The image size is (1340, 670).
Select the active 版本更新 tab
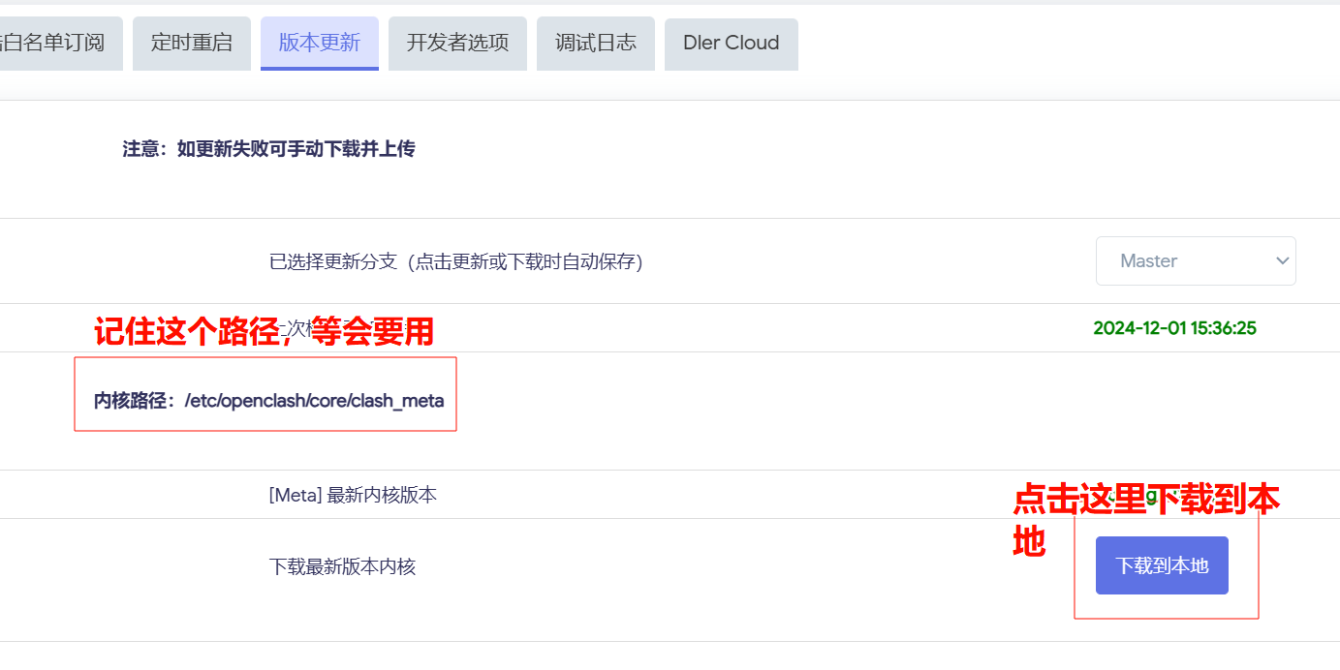(x=320, y=44)
